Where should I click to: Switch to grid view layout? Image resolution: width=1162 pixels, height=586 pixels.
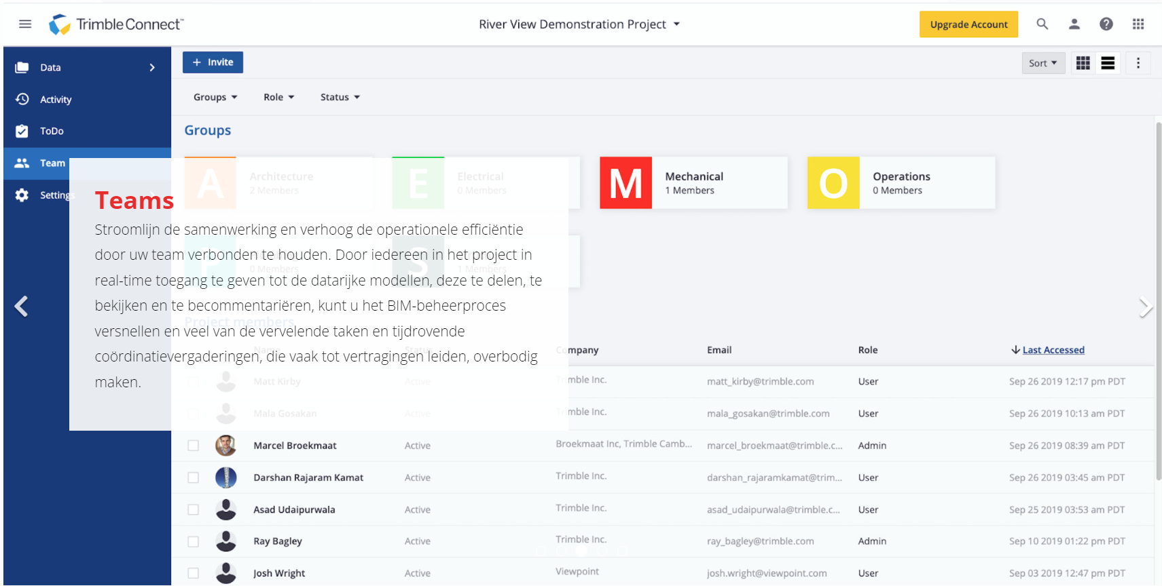1083,63
